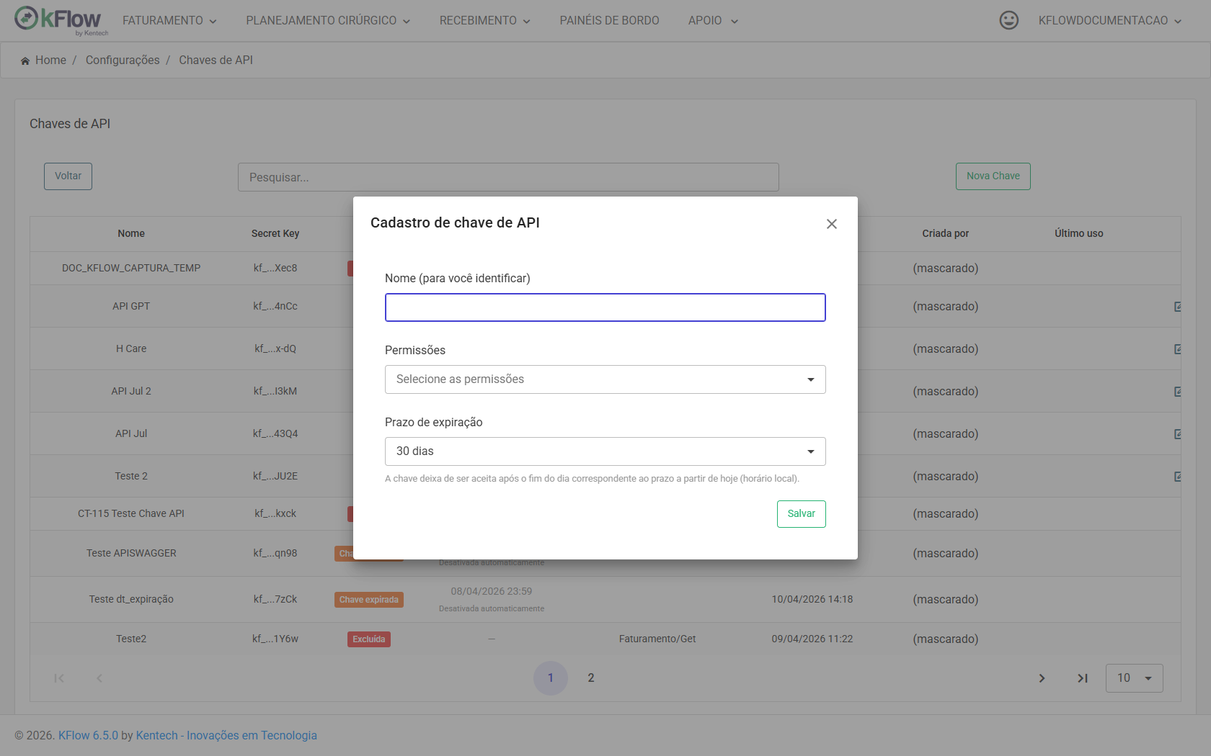
Task: Sort by Criada por column header
Action: (x=946, y=233)
